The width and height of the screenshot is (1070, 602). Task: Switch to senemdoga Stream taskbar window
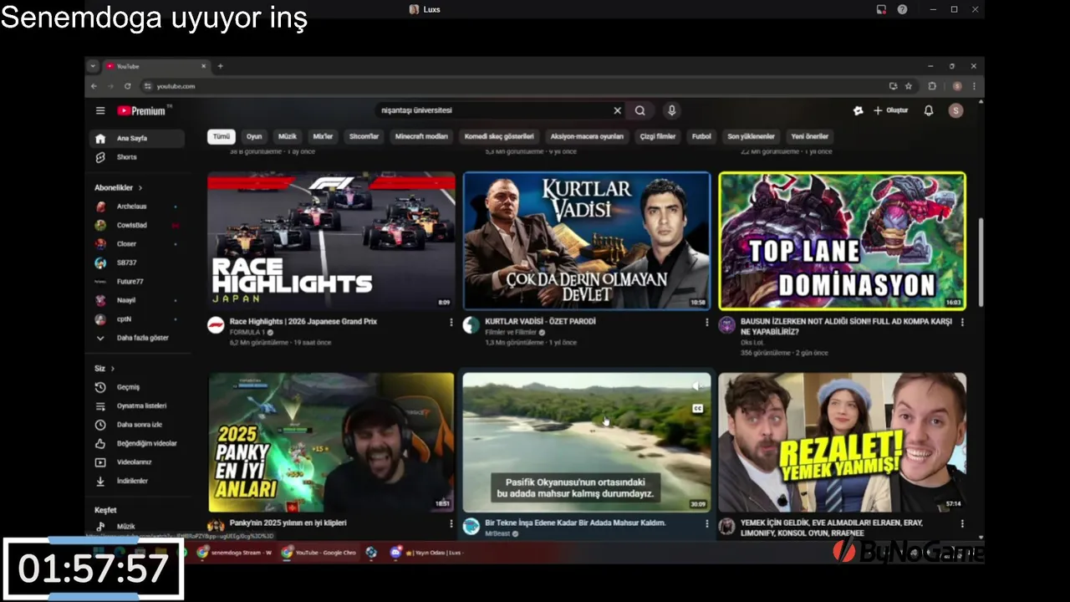pos(234,553)
